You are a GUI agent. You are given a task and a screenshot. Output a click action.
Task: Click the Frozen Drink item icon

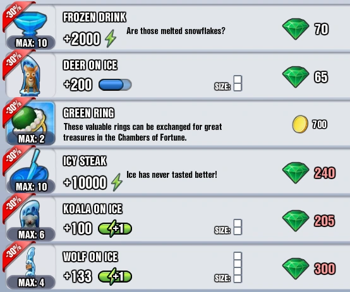[x=30, y=27]
